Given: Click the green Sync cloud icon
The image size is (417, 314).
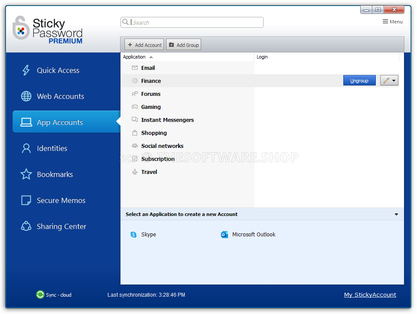Looking at the screenshot, I should tap(40, 294).
